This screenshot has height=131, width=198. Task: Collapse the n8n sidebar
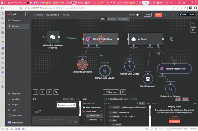(31, 70)
